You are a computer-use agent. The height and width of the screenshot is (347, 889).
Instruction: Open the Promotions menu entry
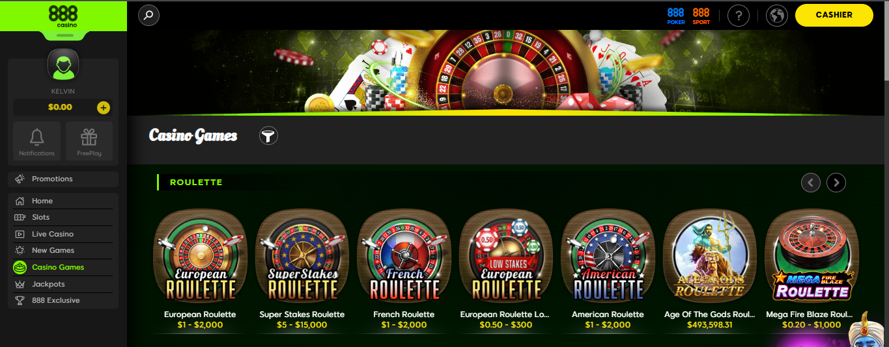(63, 179)
